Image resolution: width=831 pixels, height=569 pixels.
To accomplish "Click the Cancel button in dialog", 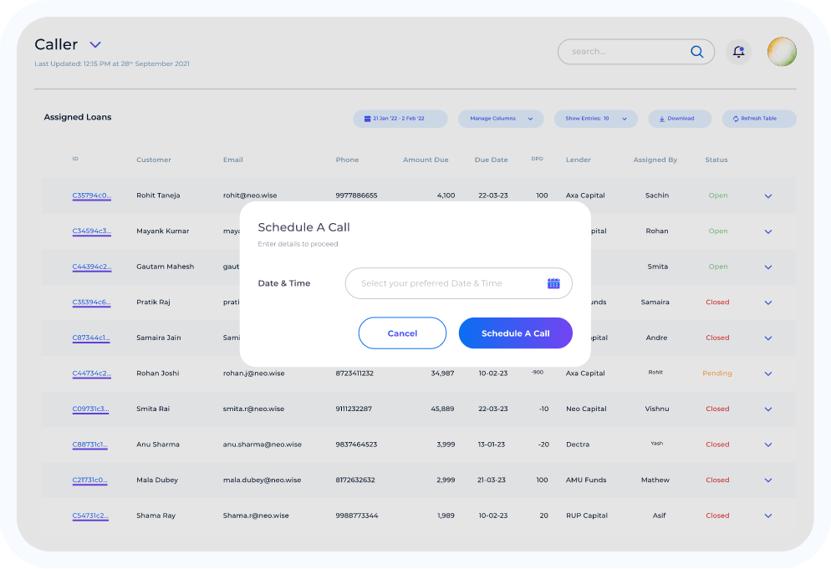I will pos(402,333).
